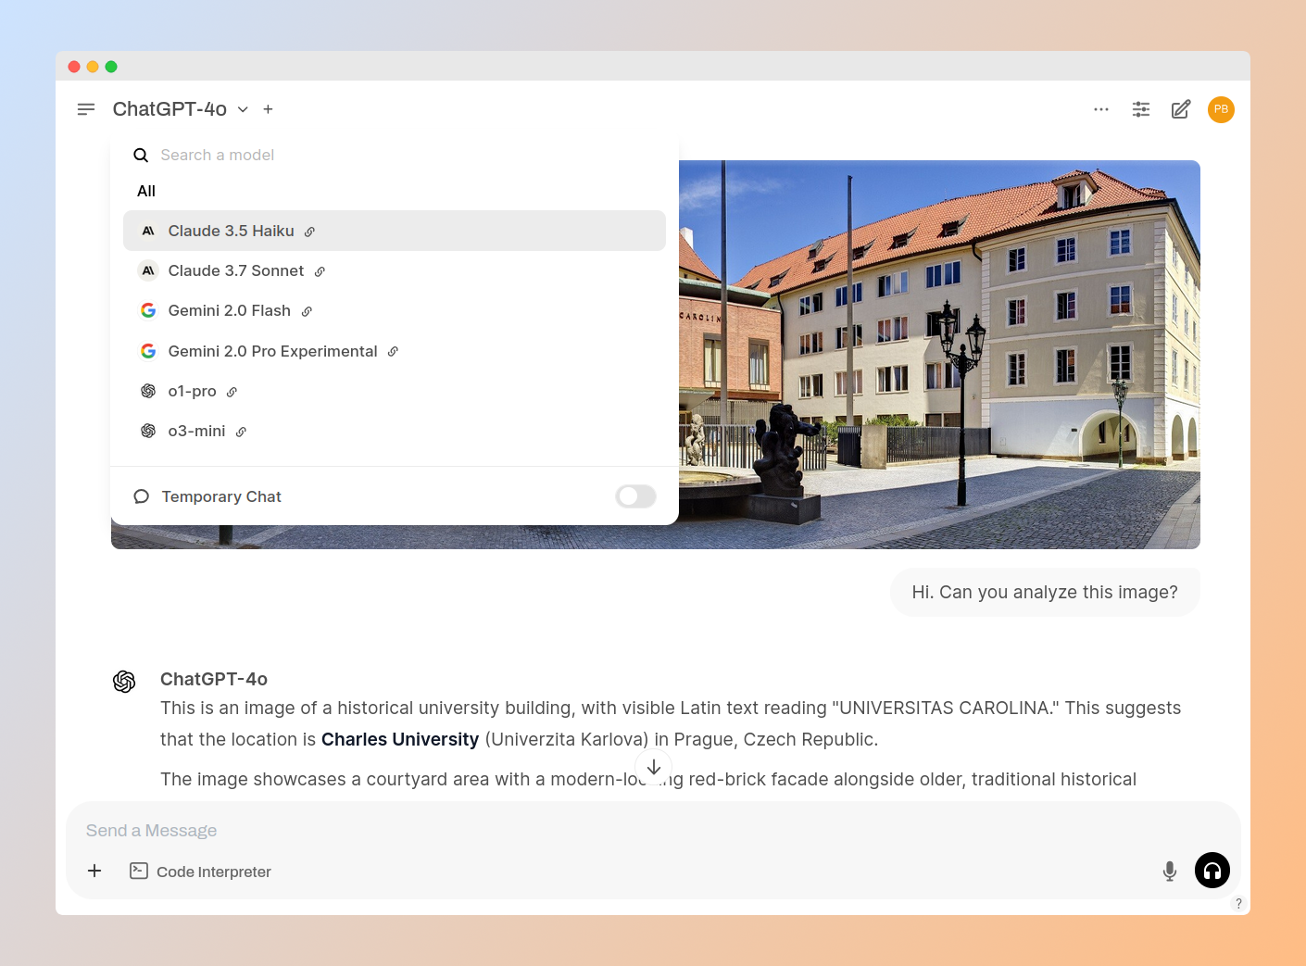Toggle the Code Interpreter button
This screenshot has height=966, width=1306.
tap(200, 871)
